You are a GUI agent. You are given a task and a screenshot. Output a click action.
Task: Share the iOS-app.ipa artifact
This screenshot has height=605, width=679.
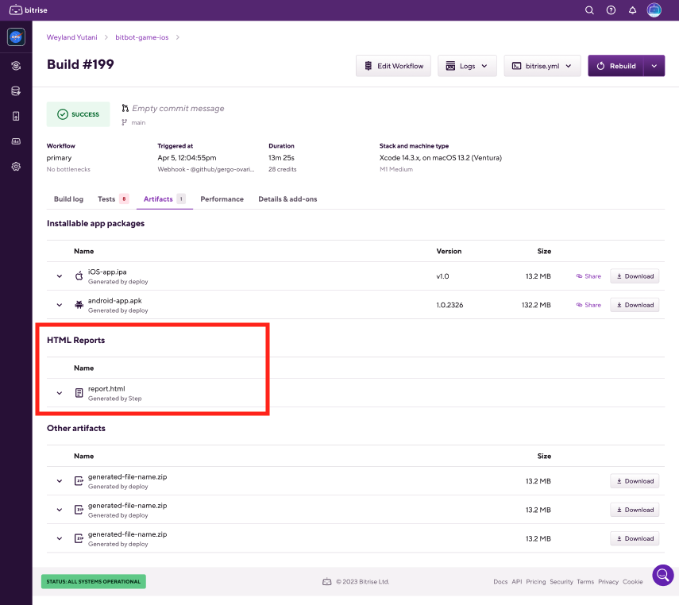pos(588,276)
